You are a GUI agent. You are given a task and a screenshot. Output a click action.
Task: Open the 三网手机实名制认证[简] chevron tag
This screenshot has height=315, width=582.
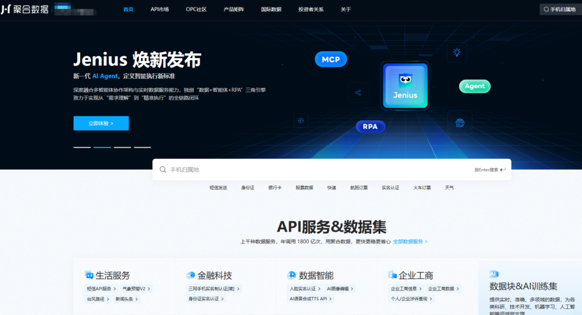tap(214, 289)
